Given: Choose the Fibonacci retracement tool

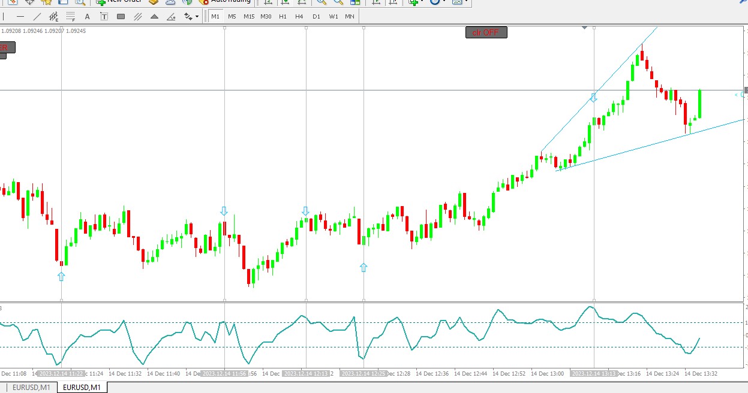Looking at the screenshot, I should pyautogui.click(x=71, y=16).
